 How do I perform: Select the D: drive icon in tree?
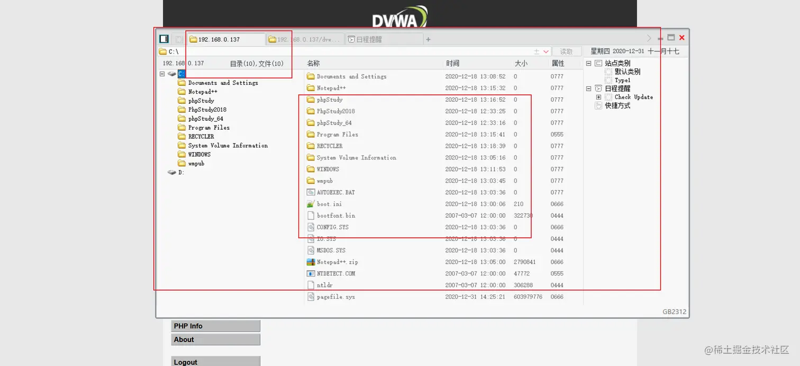click(172, 172)
